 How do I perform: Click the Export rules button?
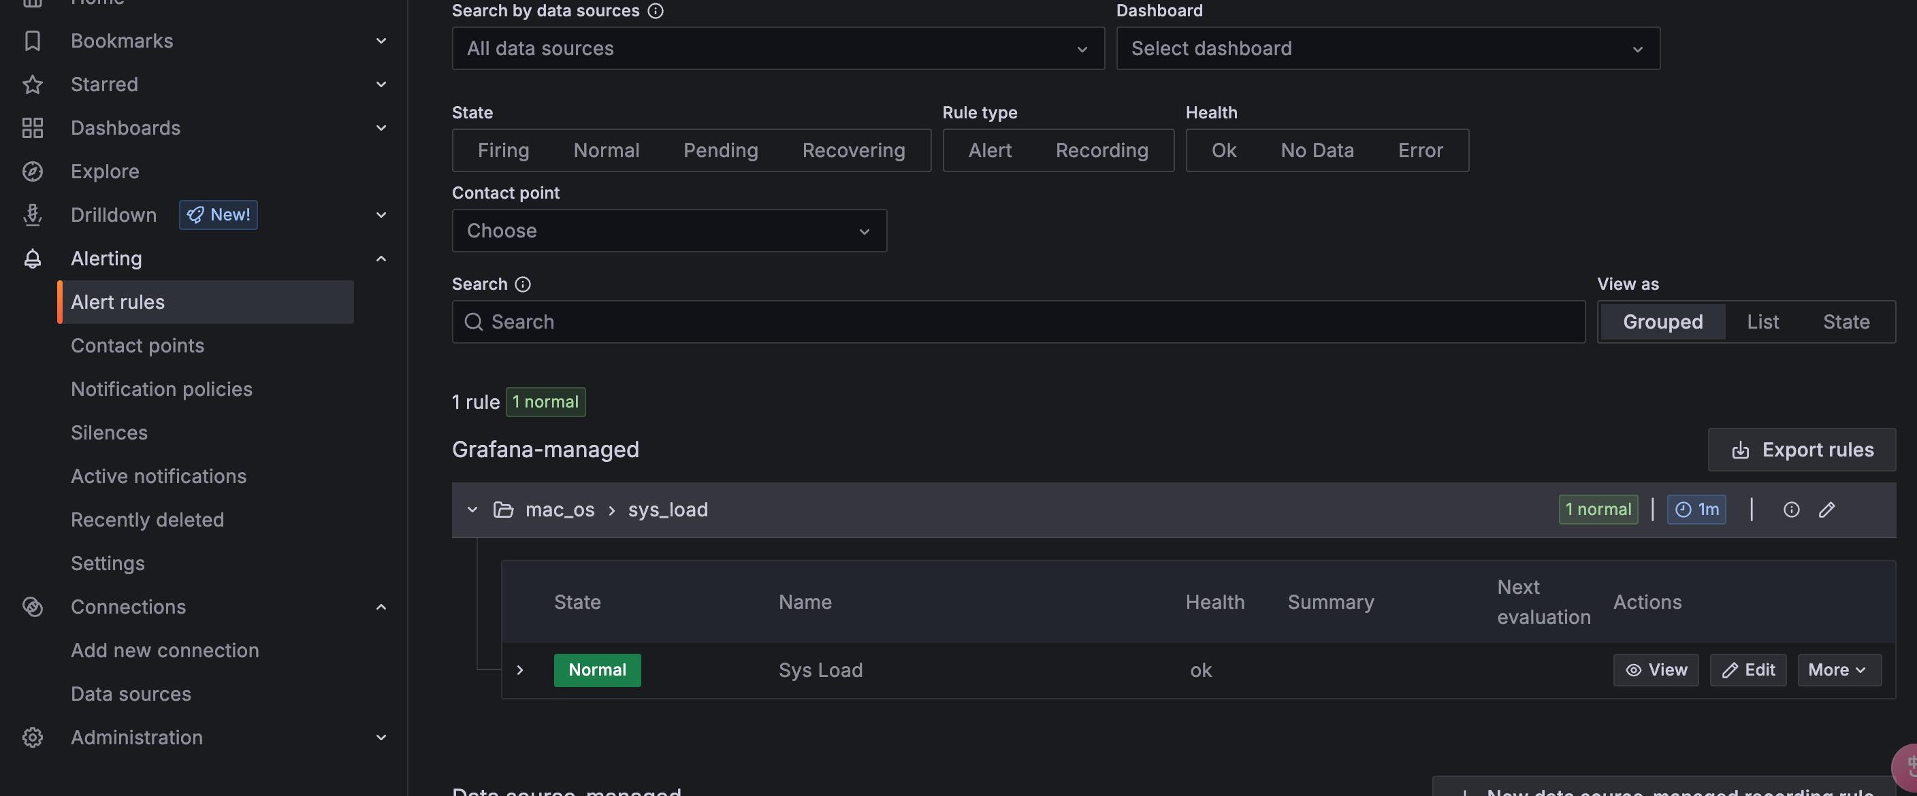[x=1802, y=449]
